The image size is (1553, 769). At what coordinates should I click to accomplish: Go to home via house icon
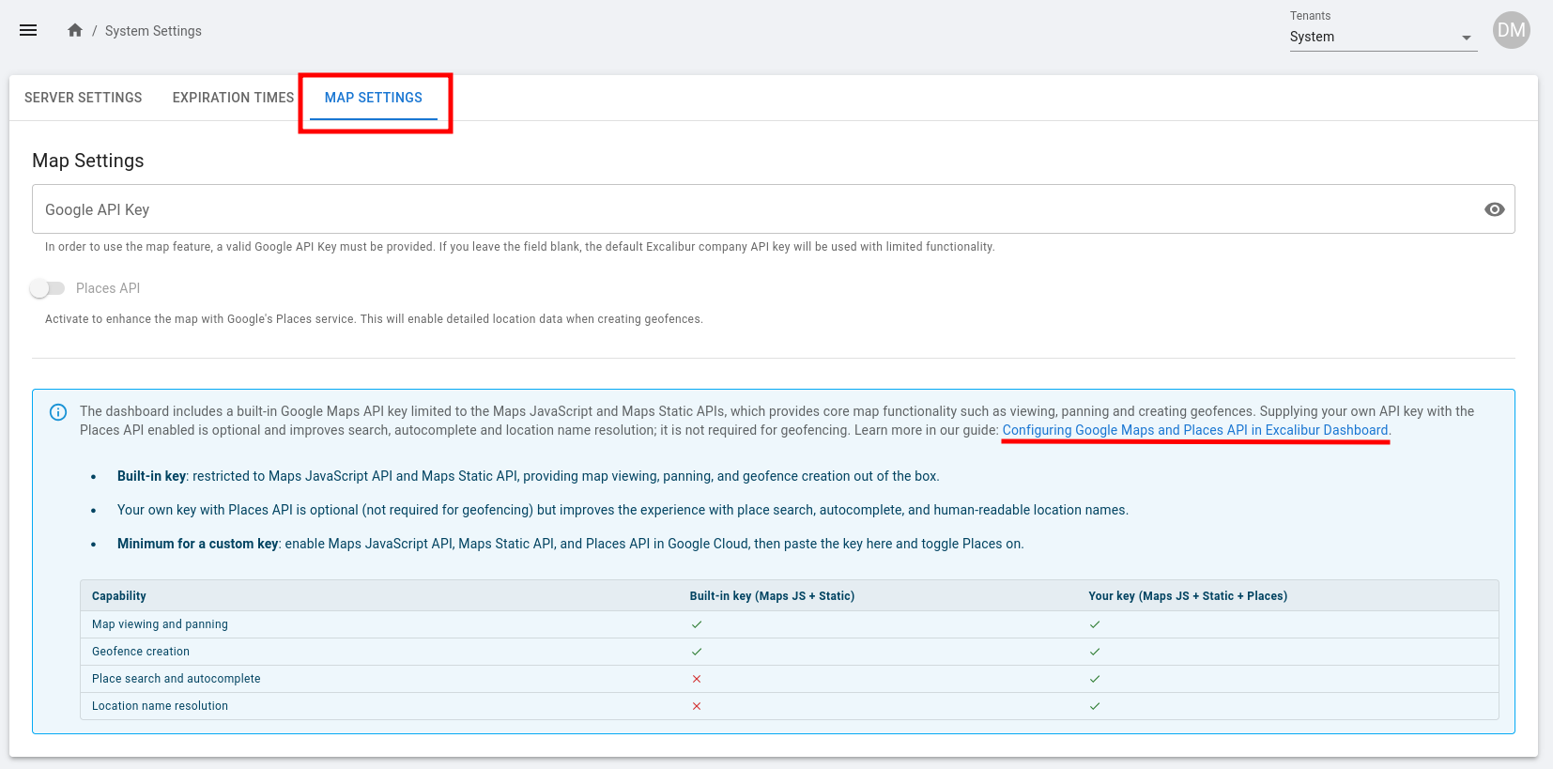point(75,30)
